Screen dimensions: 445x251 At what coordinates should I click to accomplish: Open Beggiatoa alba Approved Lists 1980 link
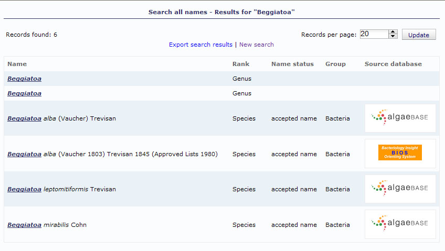click(25, 154)
